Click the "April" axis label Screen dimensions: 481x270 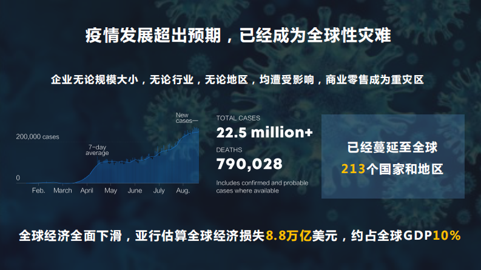[x=87, y=191]
